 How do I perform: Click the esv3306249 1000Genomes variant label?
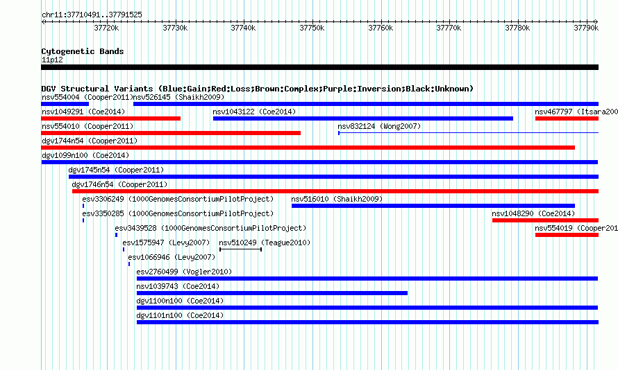click(178, 199)
